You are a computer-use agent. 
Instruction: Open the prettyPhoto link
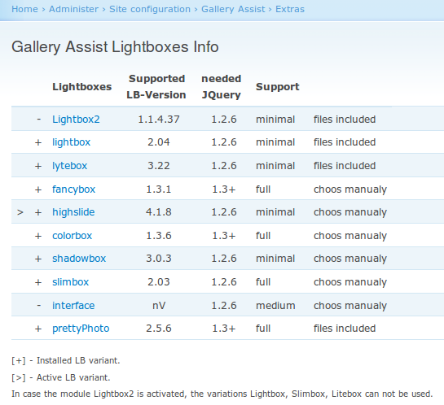(x=81, y=329)
